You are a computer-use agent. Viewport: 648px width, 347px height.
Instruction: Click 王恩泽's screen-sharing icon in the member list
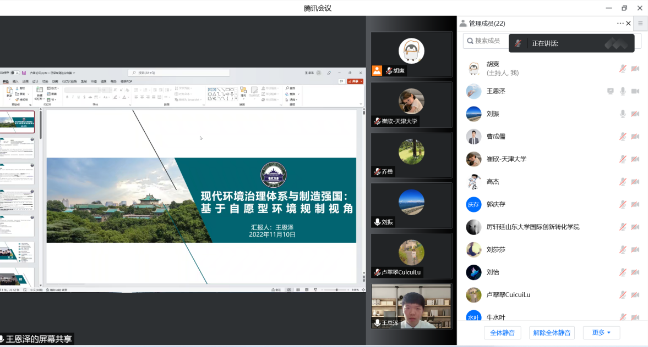[x=611, y=91]
